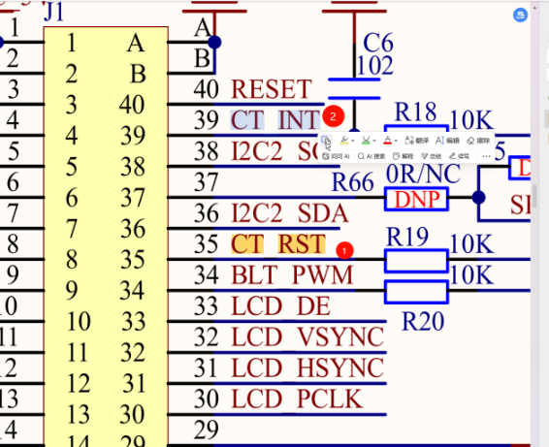The image size is (549, 447).
Task: Click 解释 (explain) in the floating toolbar
Action: 403,156
